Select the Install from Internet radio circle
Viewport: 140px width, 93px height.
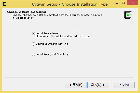[x=33, y=33]
